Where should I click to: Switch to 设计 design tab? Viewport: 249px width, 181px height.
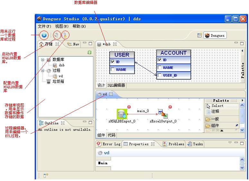pos(101,85)
